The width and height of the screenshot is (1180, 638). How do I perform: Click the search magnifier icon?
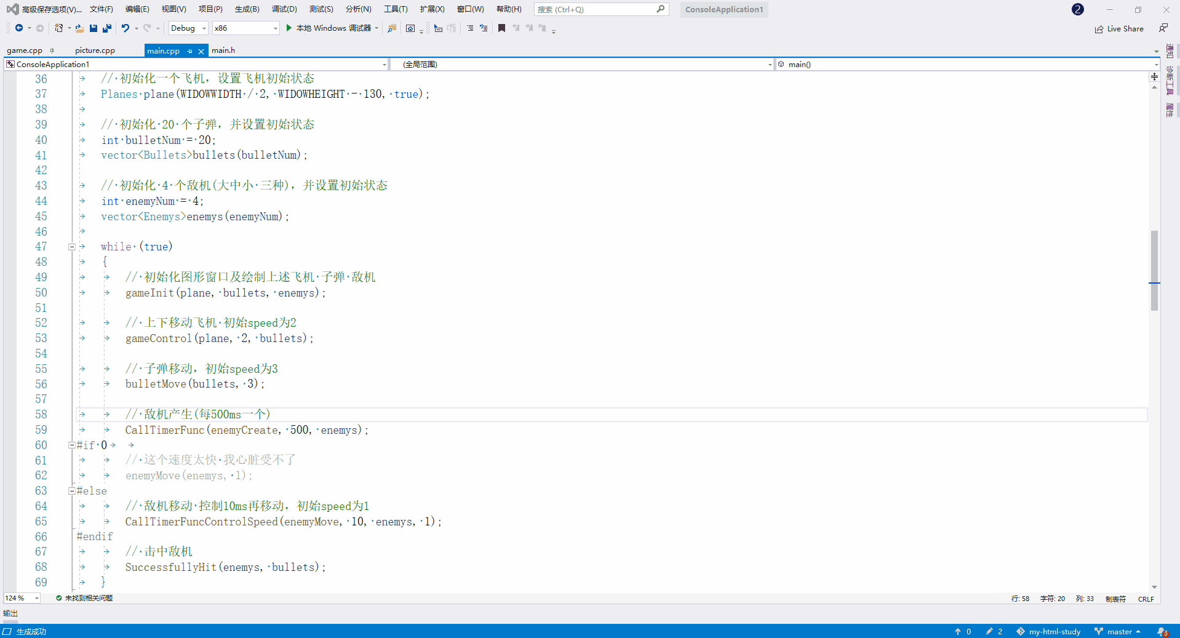point(660,9)
